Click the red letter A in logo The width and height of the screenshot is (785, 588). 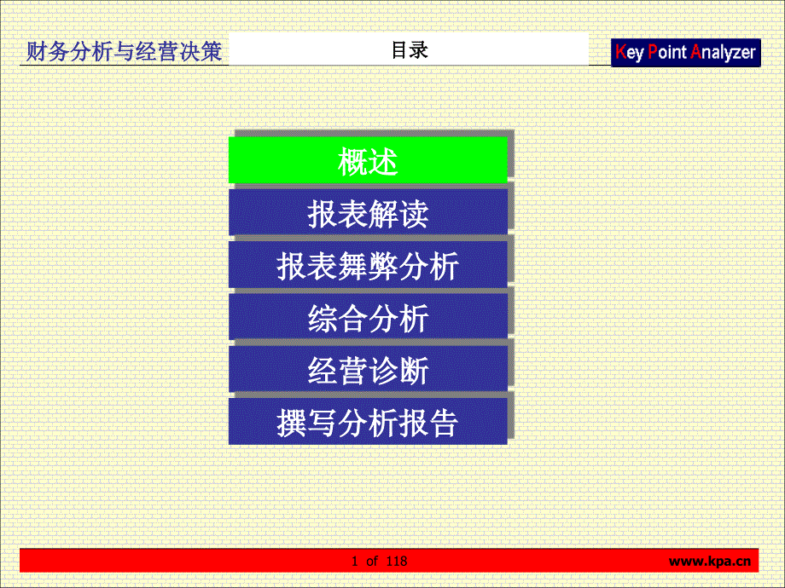695,52
